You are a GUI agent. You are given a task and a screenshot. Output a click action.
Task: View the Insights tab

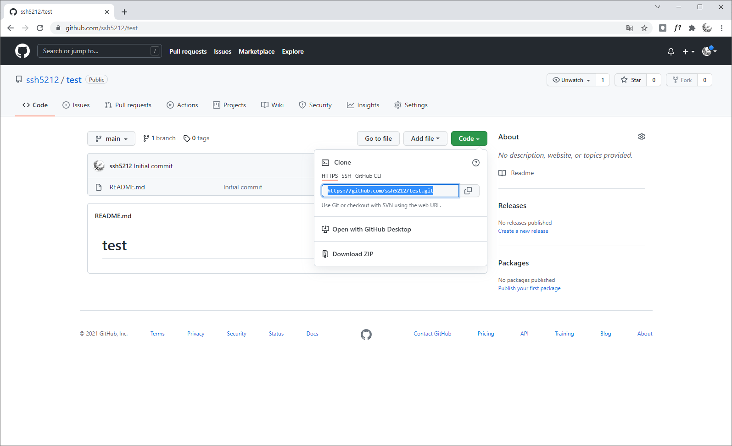(363, 105)
